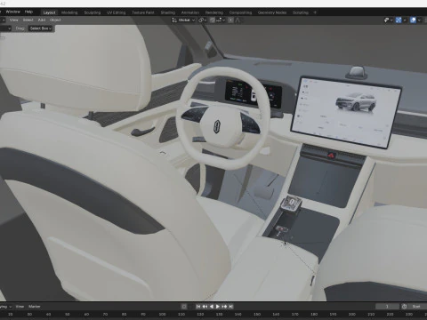Click the current frame number field
Viewport: 427px width, 320px height.
pyautogui.click(x=387, y=307)
